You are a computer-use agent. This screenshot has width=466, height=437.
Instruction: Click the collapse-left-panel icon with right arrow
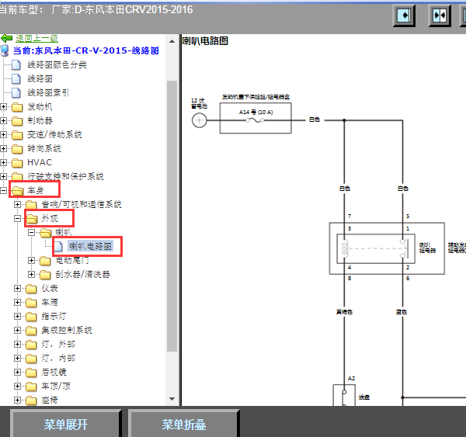pyautogui.click(x=404, y=16)
